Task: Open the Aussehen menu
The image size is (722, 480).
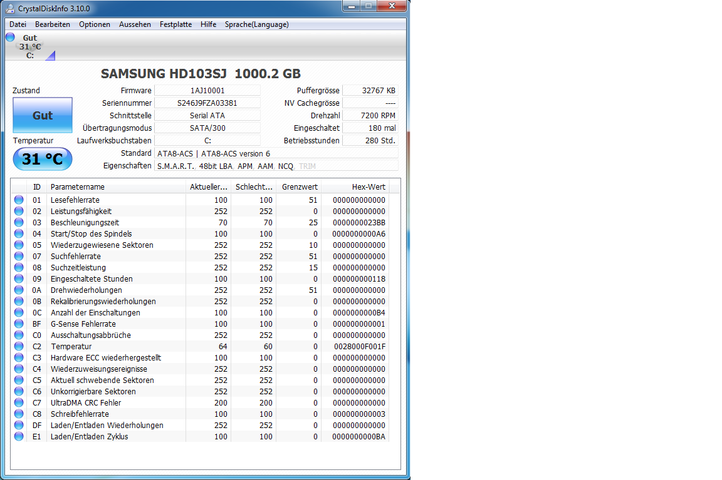Action: pos(135,24)
